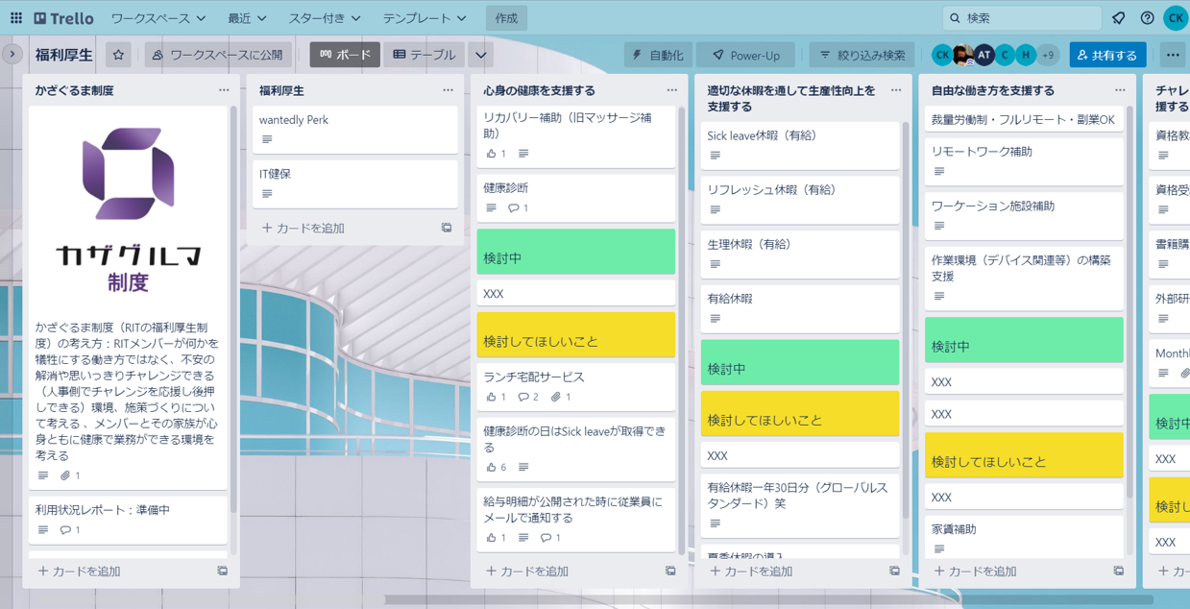1190x609 pixels.
Task: Open the notifications bell icon
Action: pos(1119,18)
